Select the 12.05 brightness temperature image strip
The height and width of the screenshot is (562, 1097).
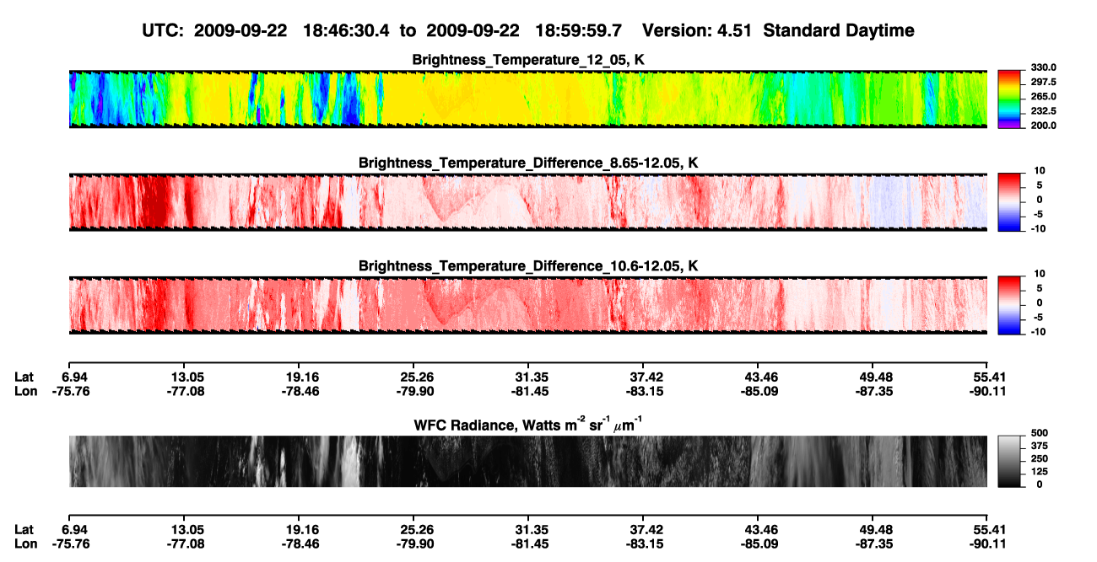point(527,99)
